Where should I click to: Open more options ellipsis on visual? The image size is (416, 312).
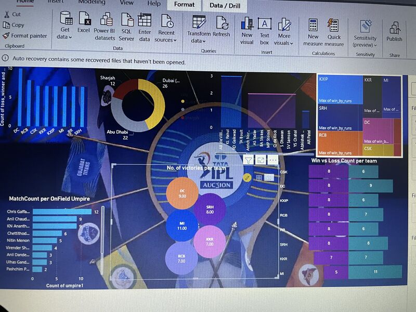pyautogui.click(x=273, y=160)
